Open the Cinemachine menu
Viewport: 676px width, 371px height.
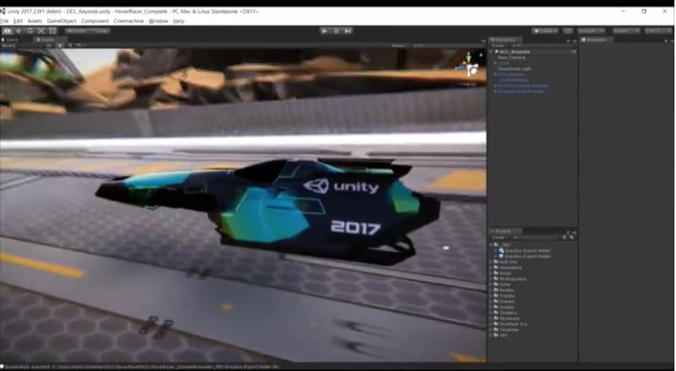coord(128,21)
